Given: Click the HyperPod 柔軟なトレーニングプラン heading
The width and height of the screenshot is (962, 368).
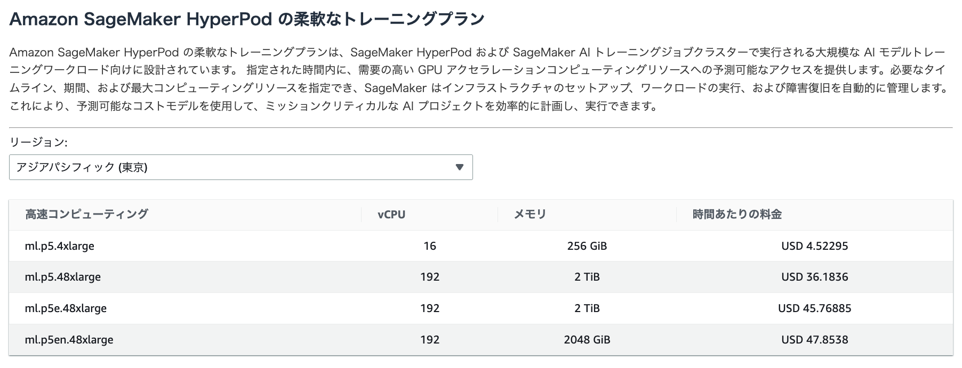Looking at the screenshot, I should [x=247, y=20].
